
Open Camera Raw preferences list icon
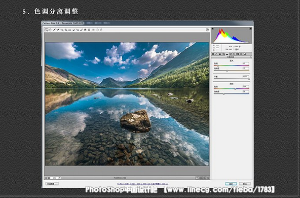coord(93,30)
